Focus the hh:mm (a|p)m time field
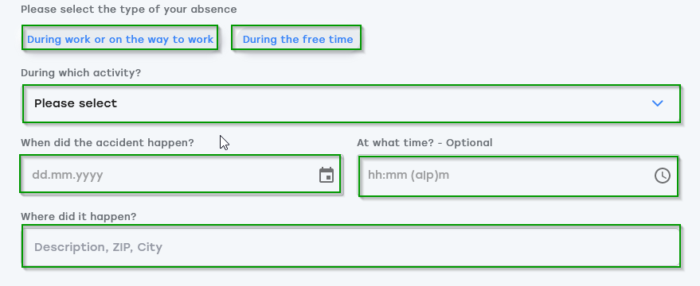 518,176
